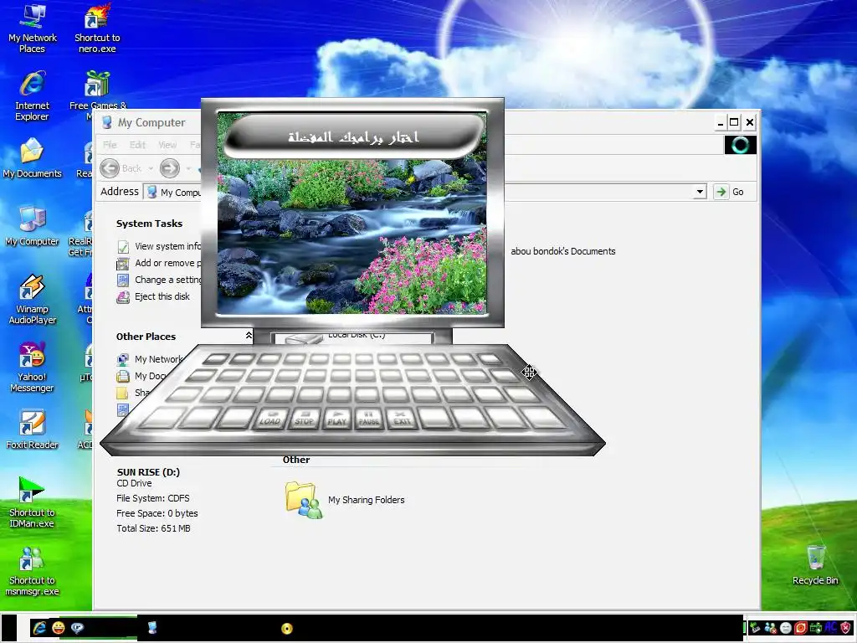Select the My Sharing Folders icon
Image resolution: width=857 pixels, height=643 pixels.
tap(303, 500)
